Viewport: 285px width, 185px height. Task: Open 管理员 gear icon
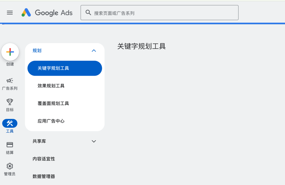coord(10,166)
